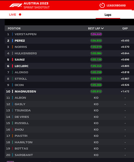This screenshot has height=162, width=134.
Task: Click the red LIVE indicator dot
Action: coord(20,15)
